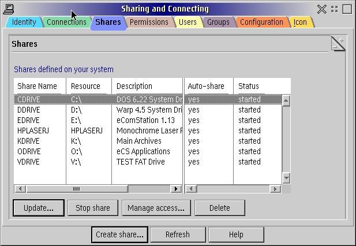Screen dimensions: 356x246
Task: Click the computer system menu icon in title bar
Action: coord(9,9)
